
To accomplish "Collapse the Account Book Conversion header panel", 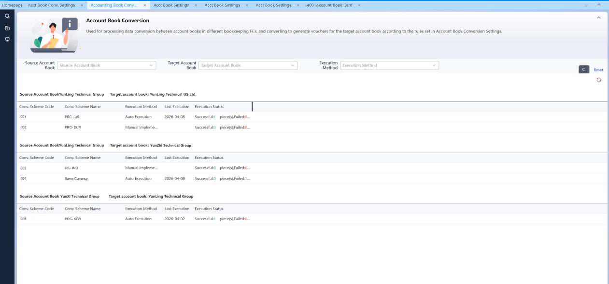I will coord(599,18).
